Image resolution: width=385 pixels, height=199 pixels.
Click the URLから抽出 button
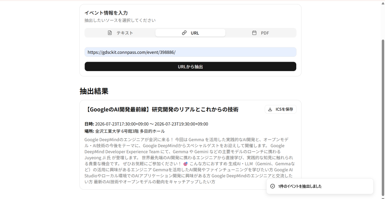[x=190, y=67]
